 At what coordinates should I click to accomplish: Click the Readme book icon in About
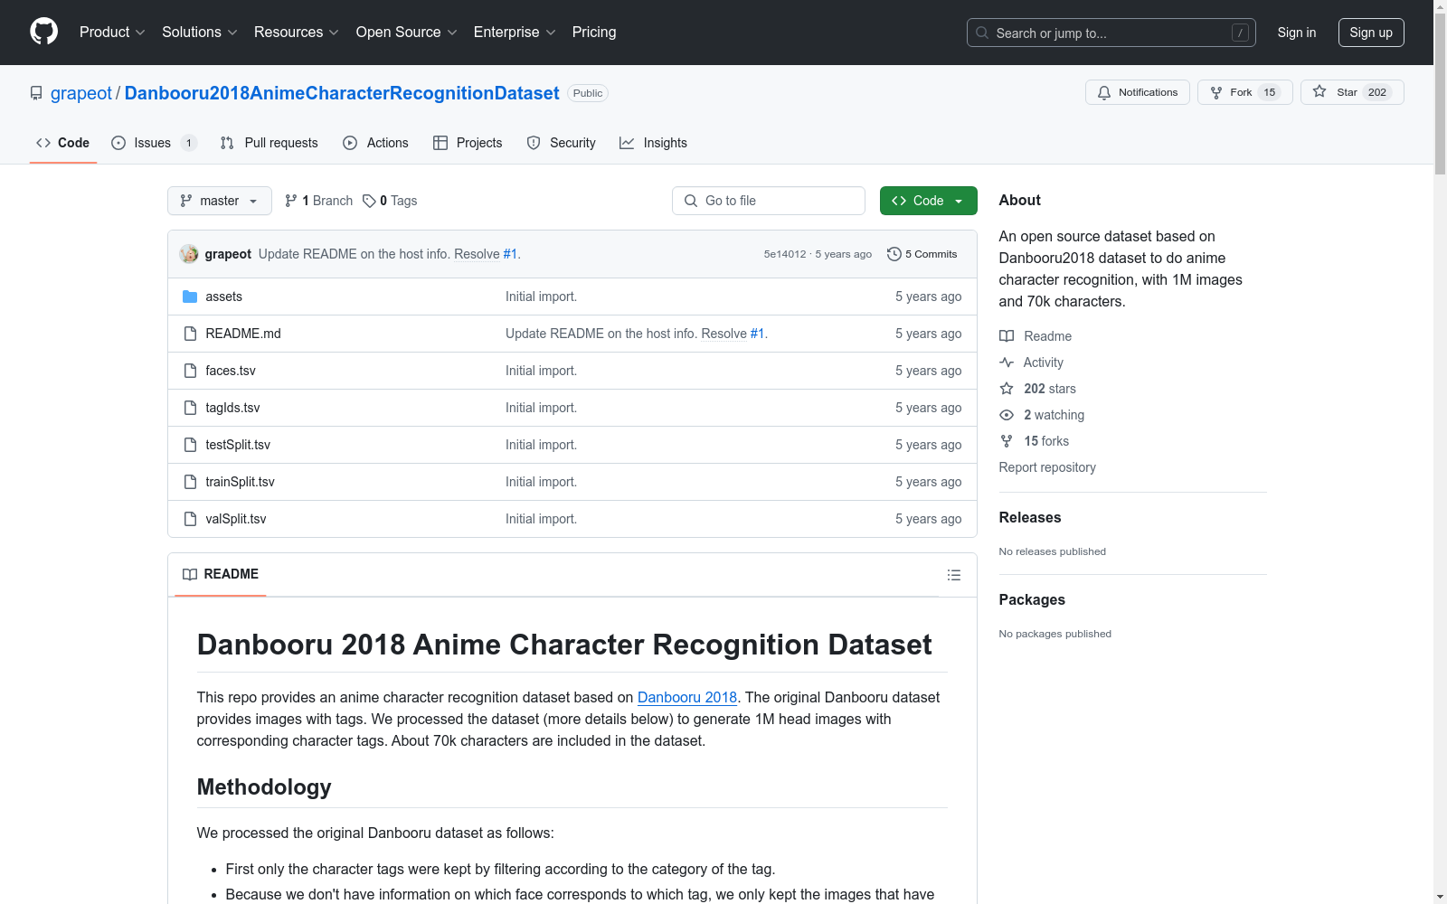click(1007, 336)
